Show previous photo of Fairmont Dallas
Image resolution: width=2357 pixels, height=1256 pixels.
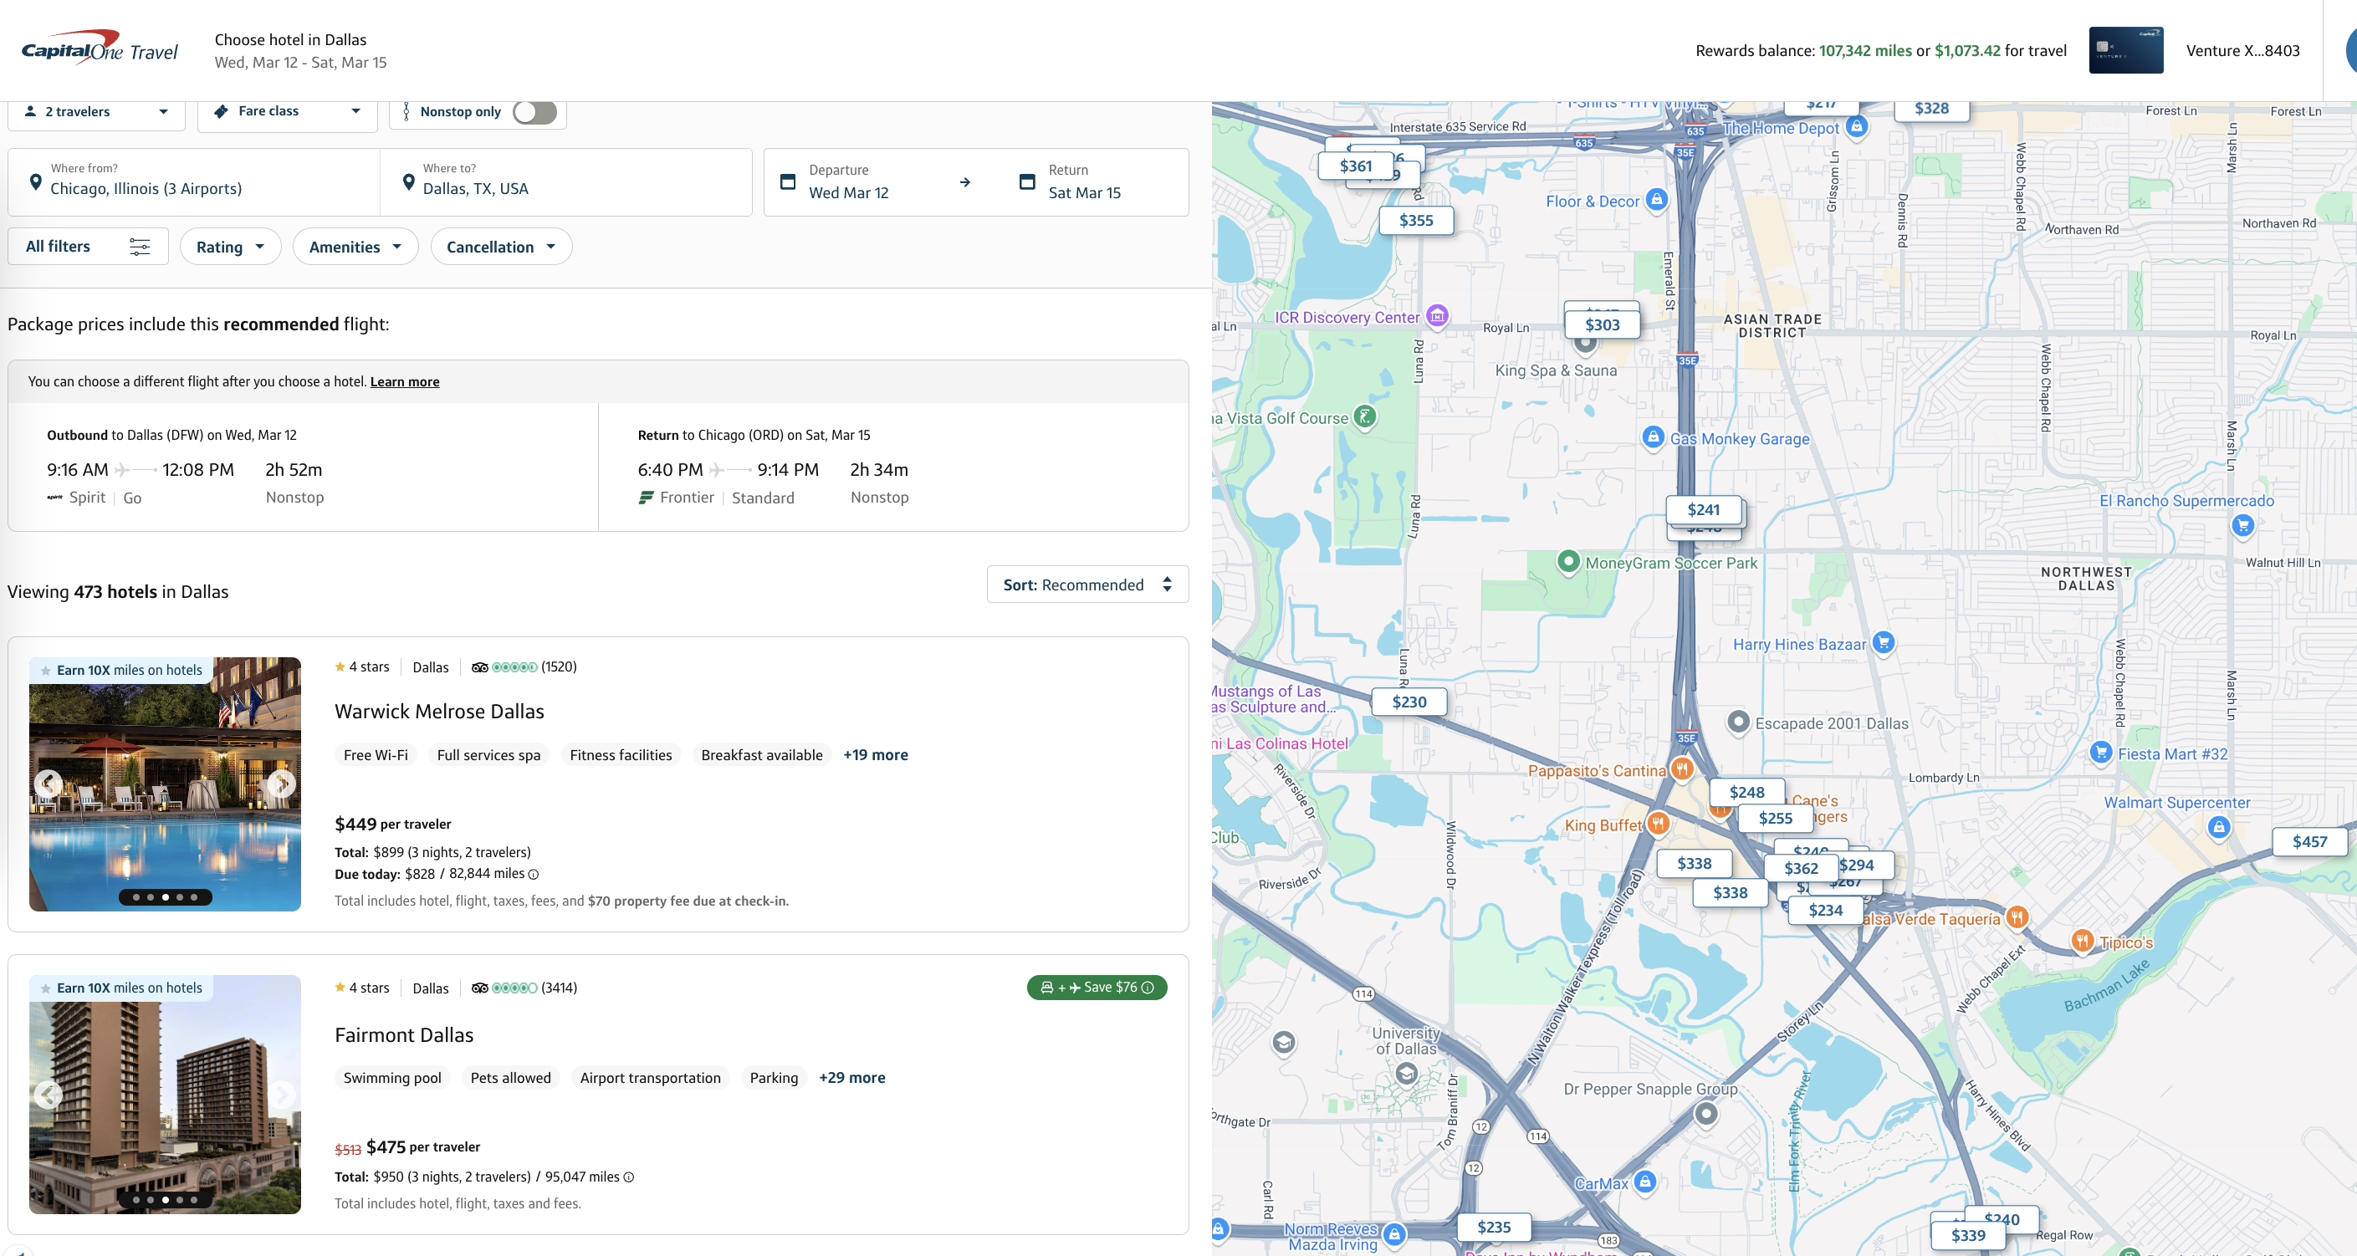point(48,1095)
